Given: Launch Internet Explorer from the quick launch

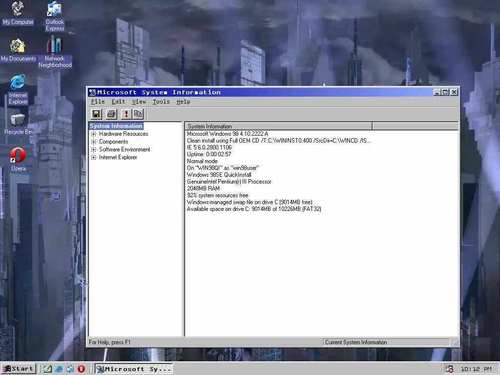Looking at the screenshot, I should point(59,369).
